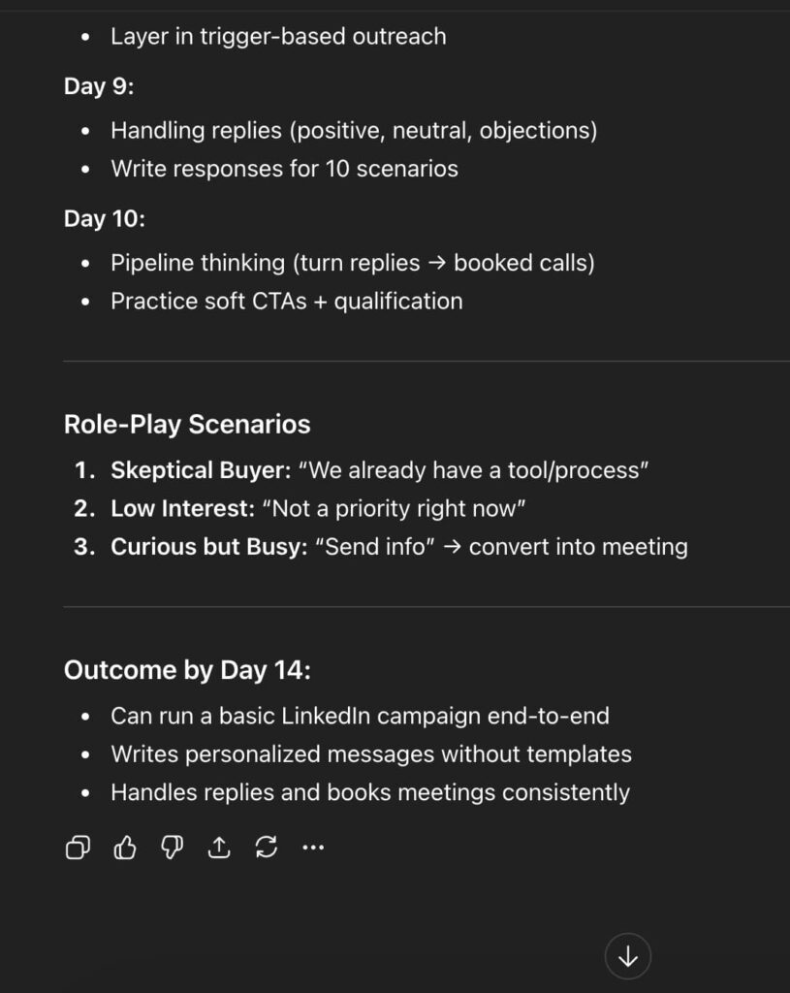Give thumbs down feedback on the response

(x=172, y=847)
